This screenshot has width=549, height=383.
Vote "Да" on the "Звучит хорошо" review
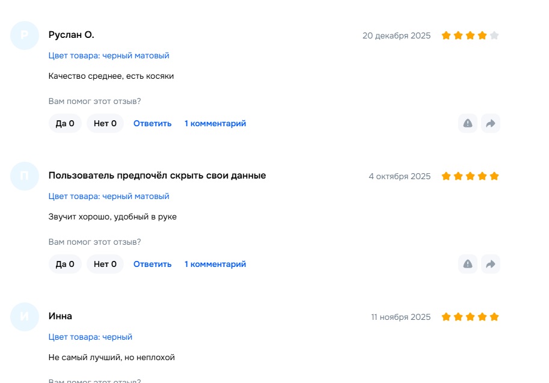tap(65, 264)
